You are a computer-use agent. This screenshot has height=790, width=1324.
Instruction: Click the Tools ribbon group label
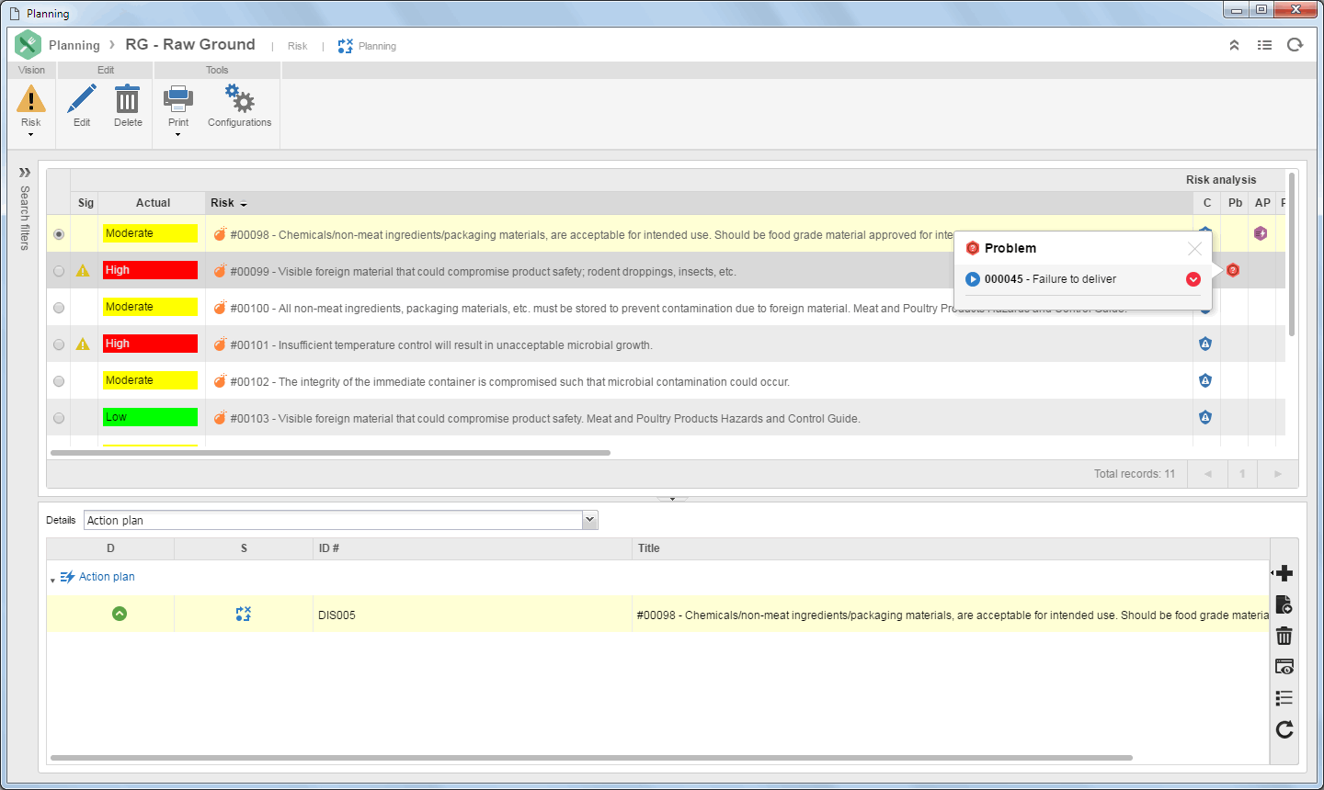[217, 70]
